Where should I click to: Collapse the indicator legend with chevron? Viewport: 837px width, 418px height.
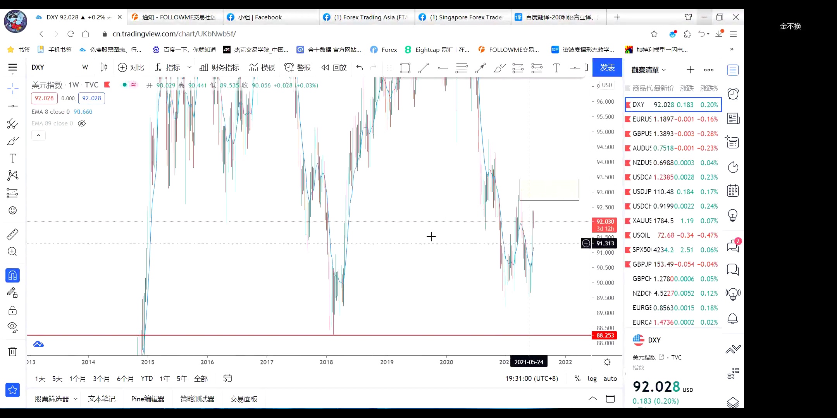point(38,135)
